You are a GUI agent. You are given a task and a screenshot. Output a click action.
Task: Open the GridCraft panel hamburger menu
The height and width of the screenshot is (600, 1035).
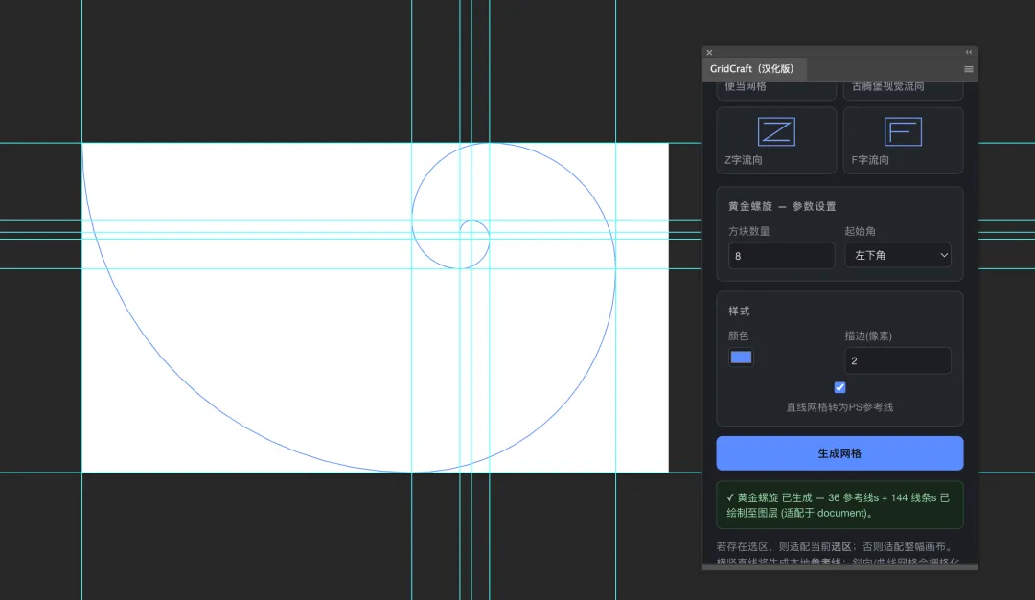click(x=968, y=69)
